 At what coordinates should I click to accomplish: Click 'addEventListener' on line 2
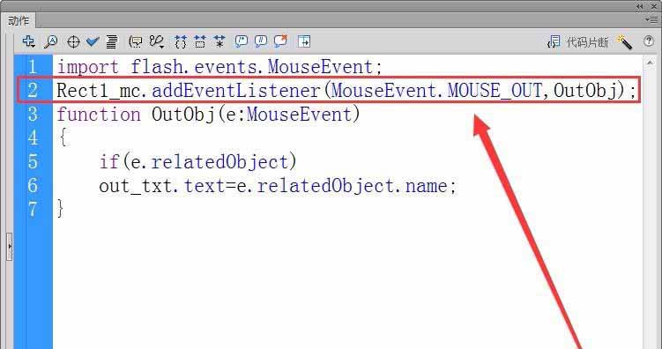236,91
